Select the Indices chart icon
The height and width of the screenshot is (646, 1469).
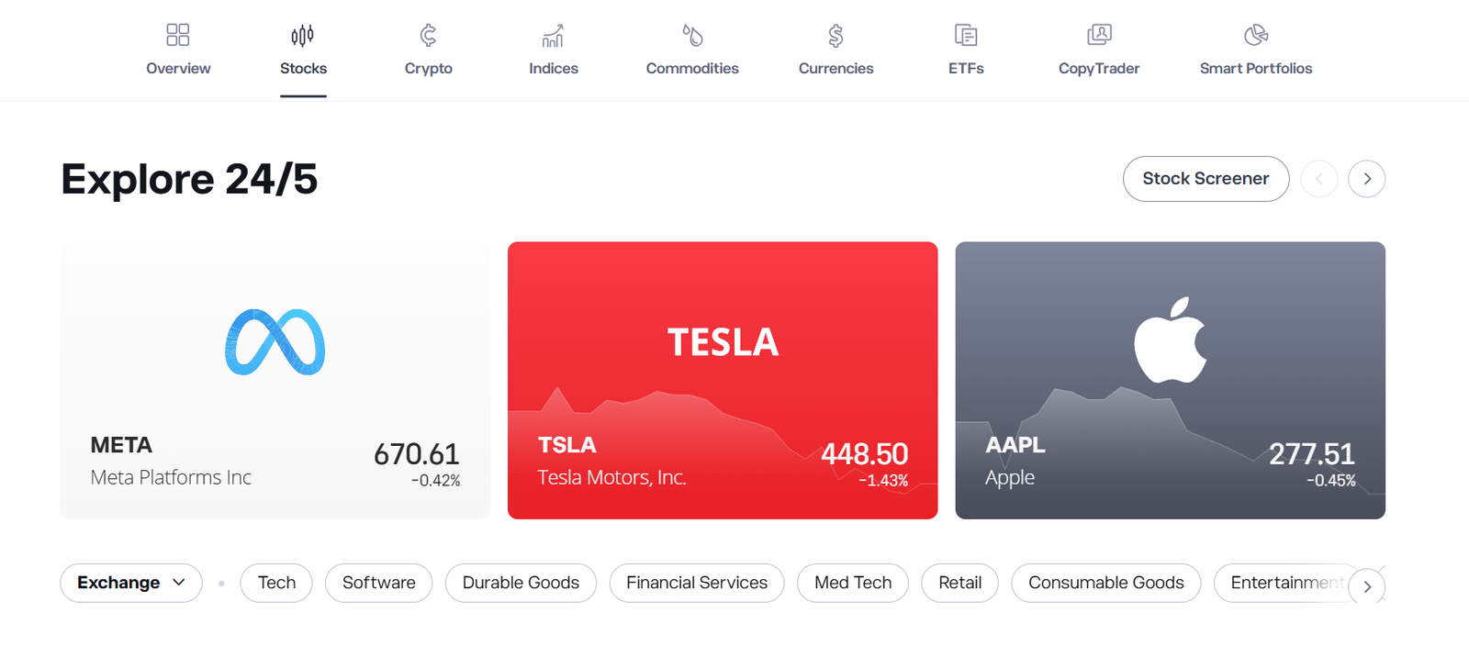(553, 35)
